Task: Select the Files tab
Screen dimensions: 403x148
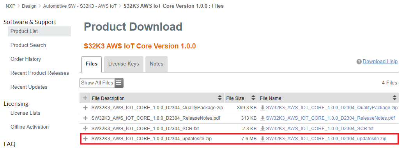Action: coord(92,64)
